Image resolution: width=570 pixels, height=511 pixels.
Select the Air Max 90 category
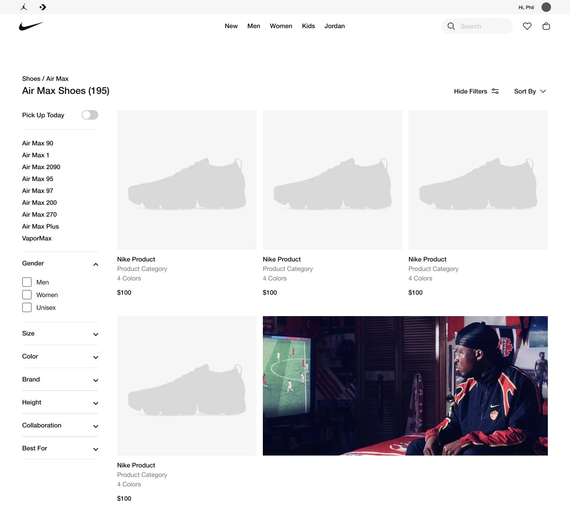click(38, 143)
